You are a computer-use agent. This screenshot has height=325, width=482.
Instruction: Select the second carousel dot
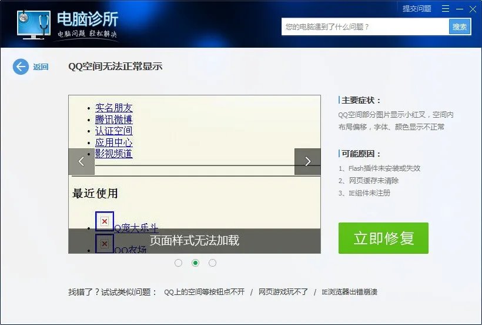coord(195,263)
